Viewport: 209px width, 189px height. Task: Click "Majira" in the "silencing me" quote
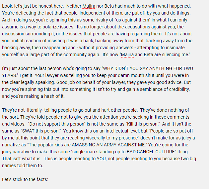[127, 55]
